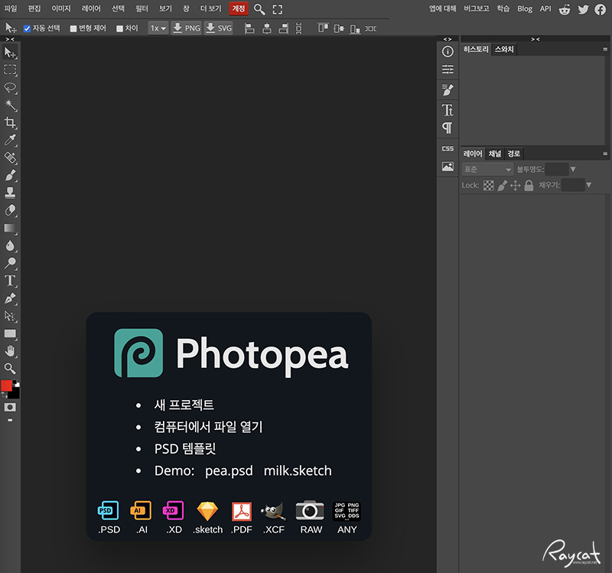Open the Character panel icon
The image size is (612, 573).
(448, 110)
